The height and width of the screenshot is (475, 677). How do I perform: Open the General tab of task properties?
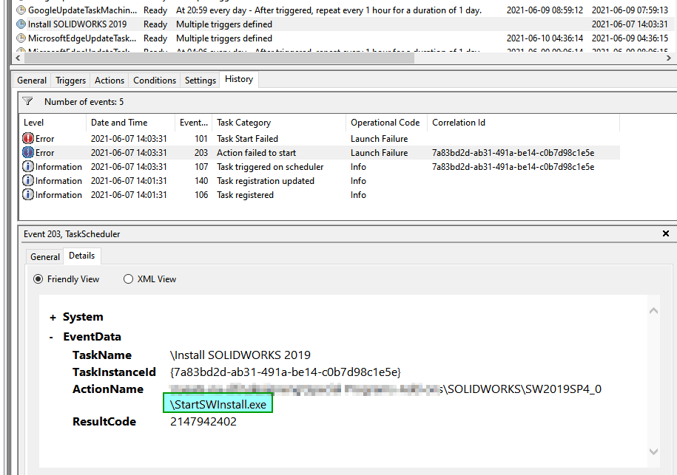[x=32, y=81]
